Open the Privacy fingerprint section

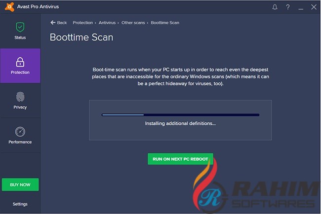20,101
